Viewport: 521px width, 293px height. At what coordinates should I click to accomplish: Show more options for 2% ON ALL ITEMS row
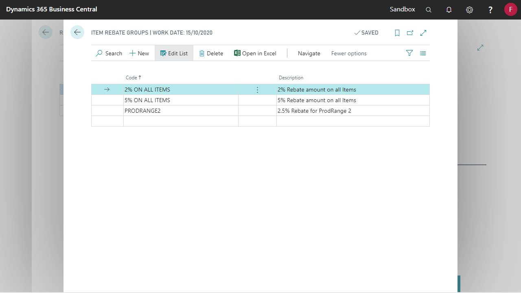tap(257, 90)
